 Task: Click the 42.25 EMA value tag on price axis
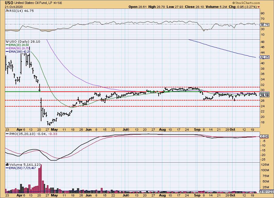coord(265,57)
